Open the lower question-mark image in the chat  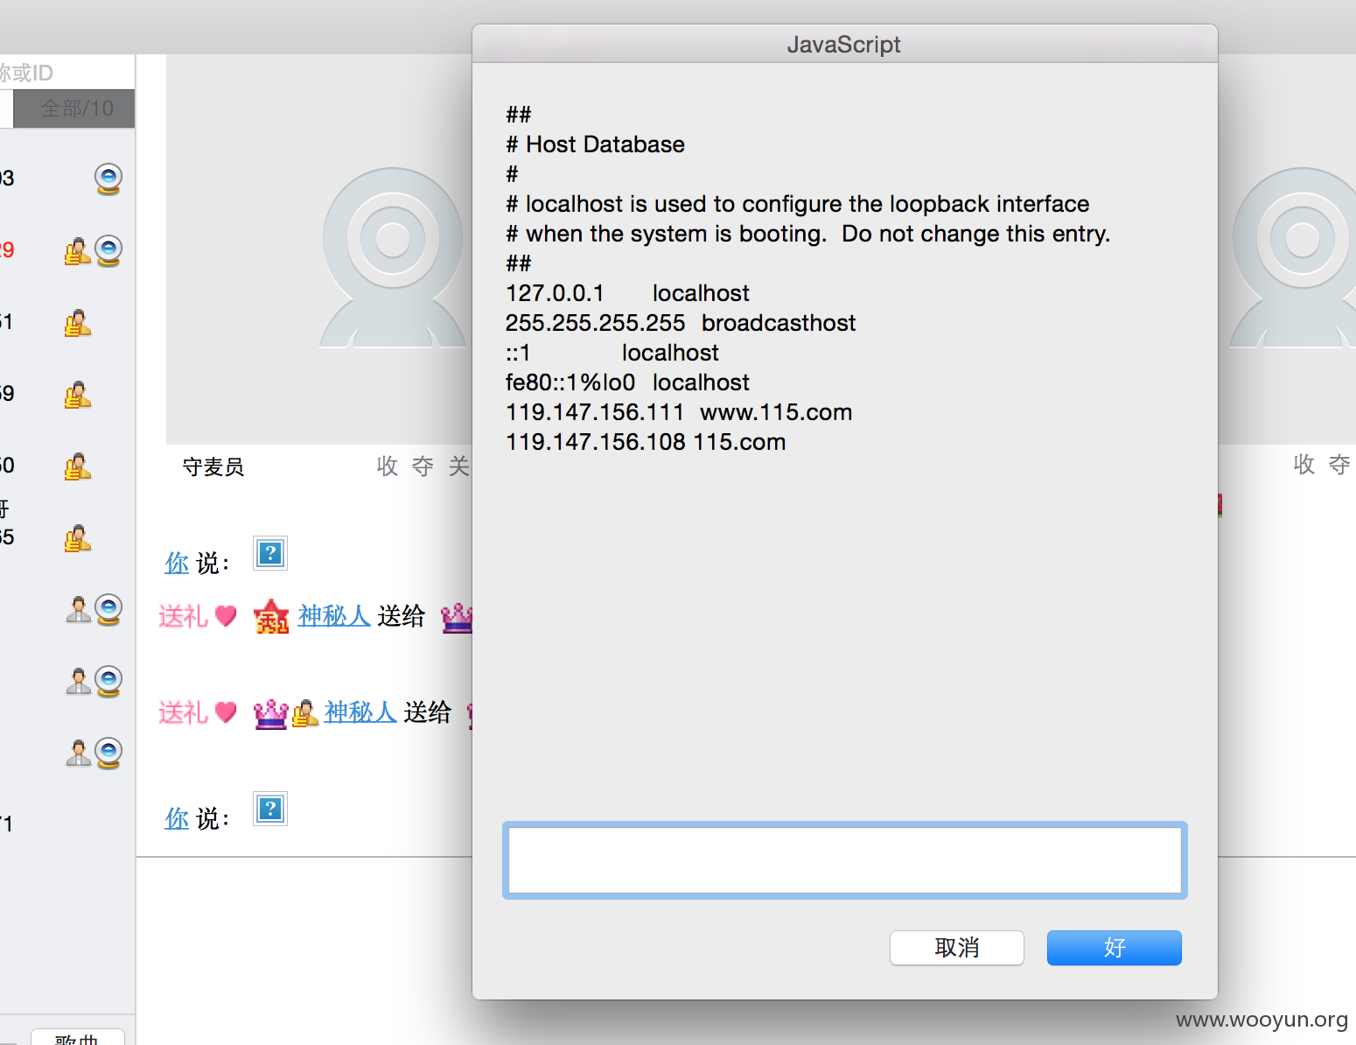(270, 809)
